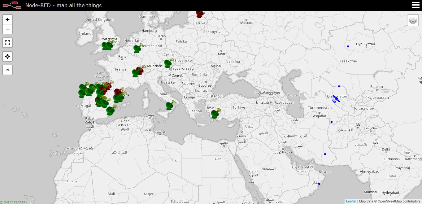Toggle fullscreen map view
Screen dimensions: 422x204
7,43
